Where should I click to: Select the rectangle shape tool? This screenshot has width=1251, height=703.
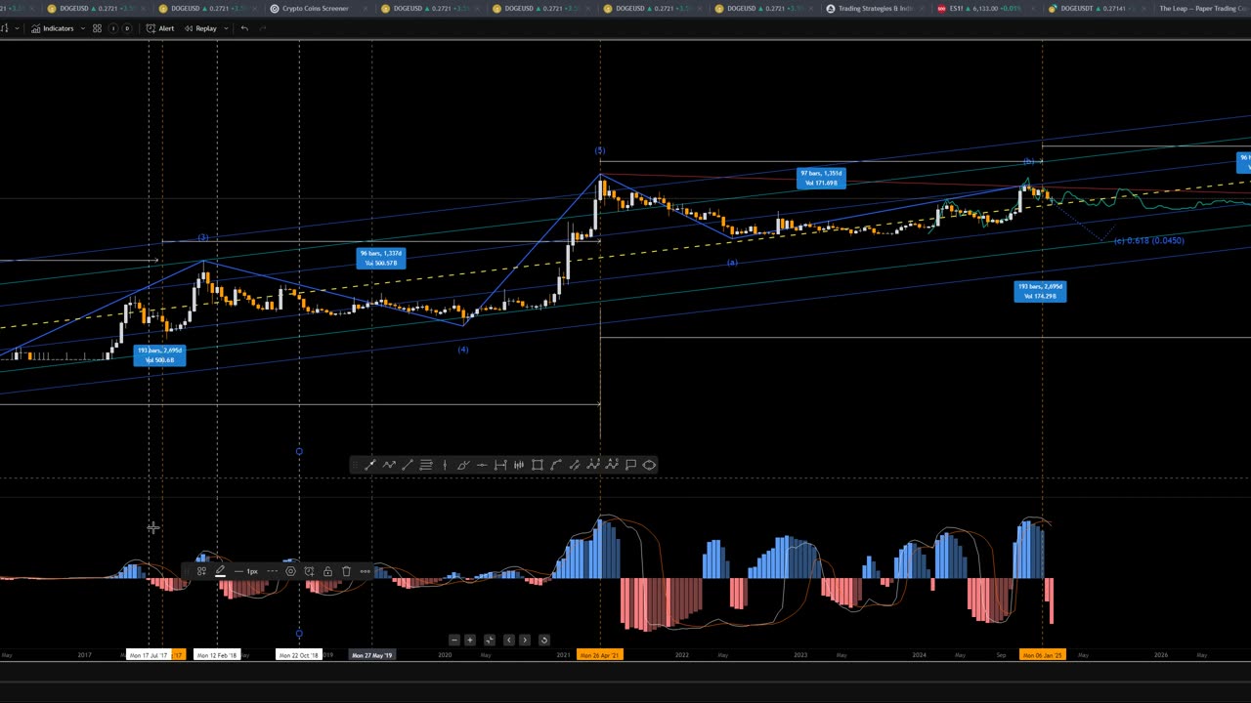coord(538,465)
